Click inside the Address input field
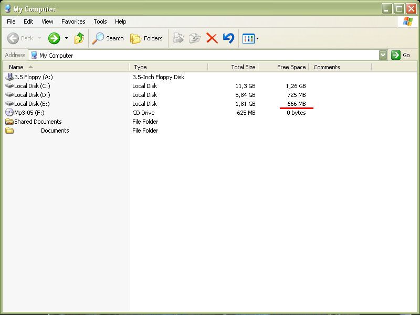The width and height of the screenshot is (420, 315). [210, 55]
